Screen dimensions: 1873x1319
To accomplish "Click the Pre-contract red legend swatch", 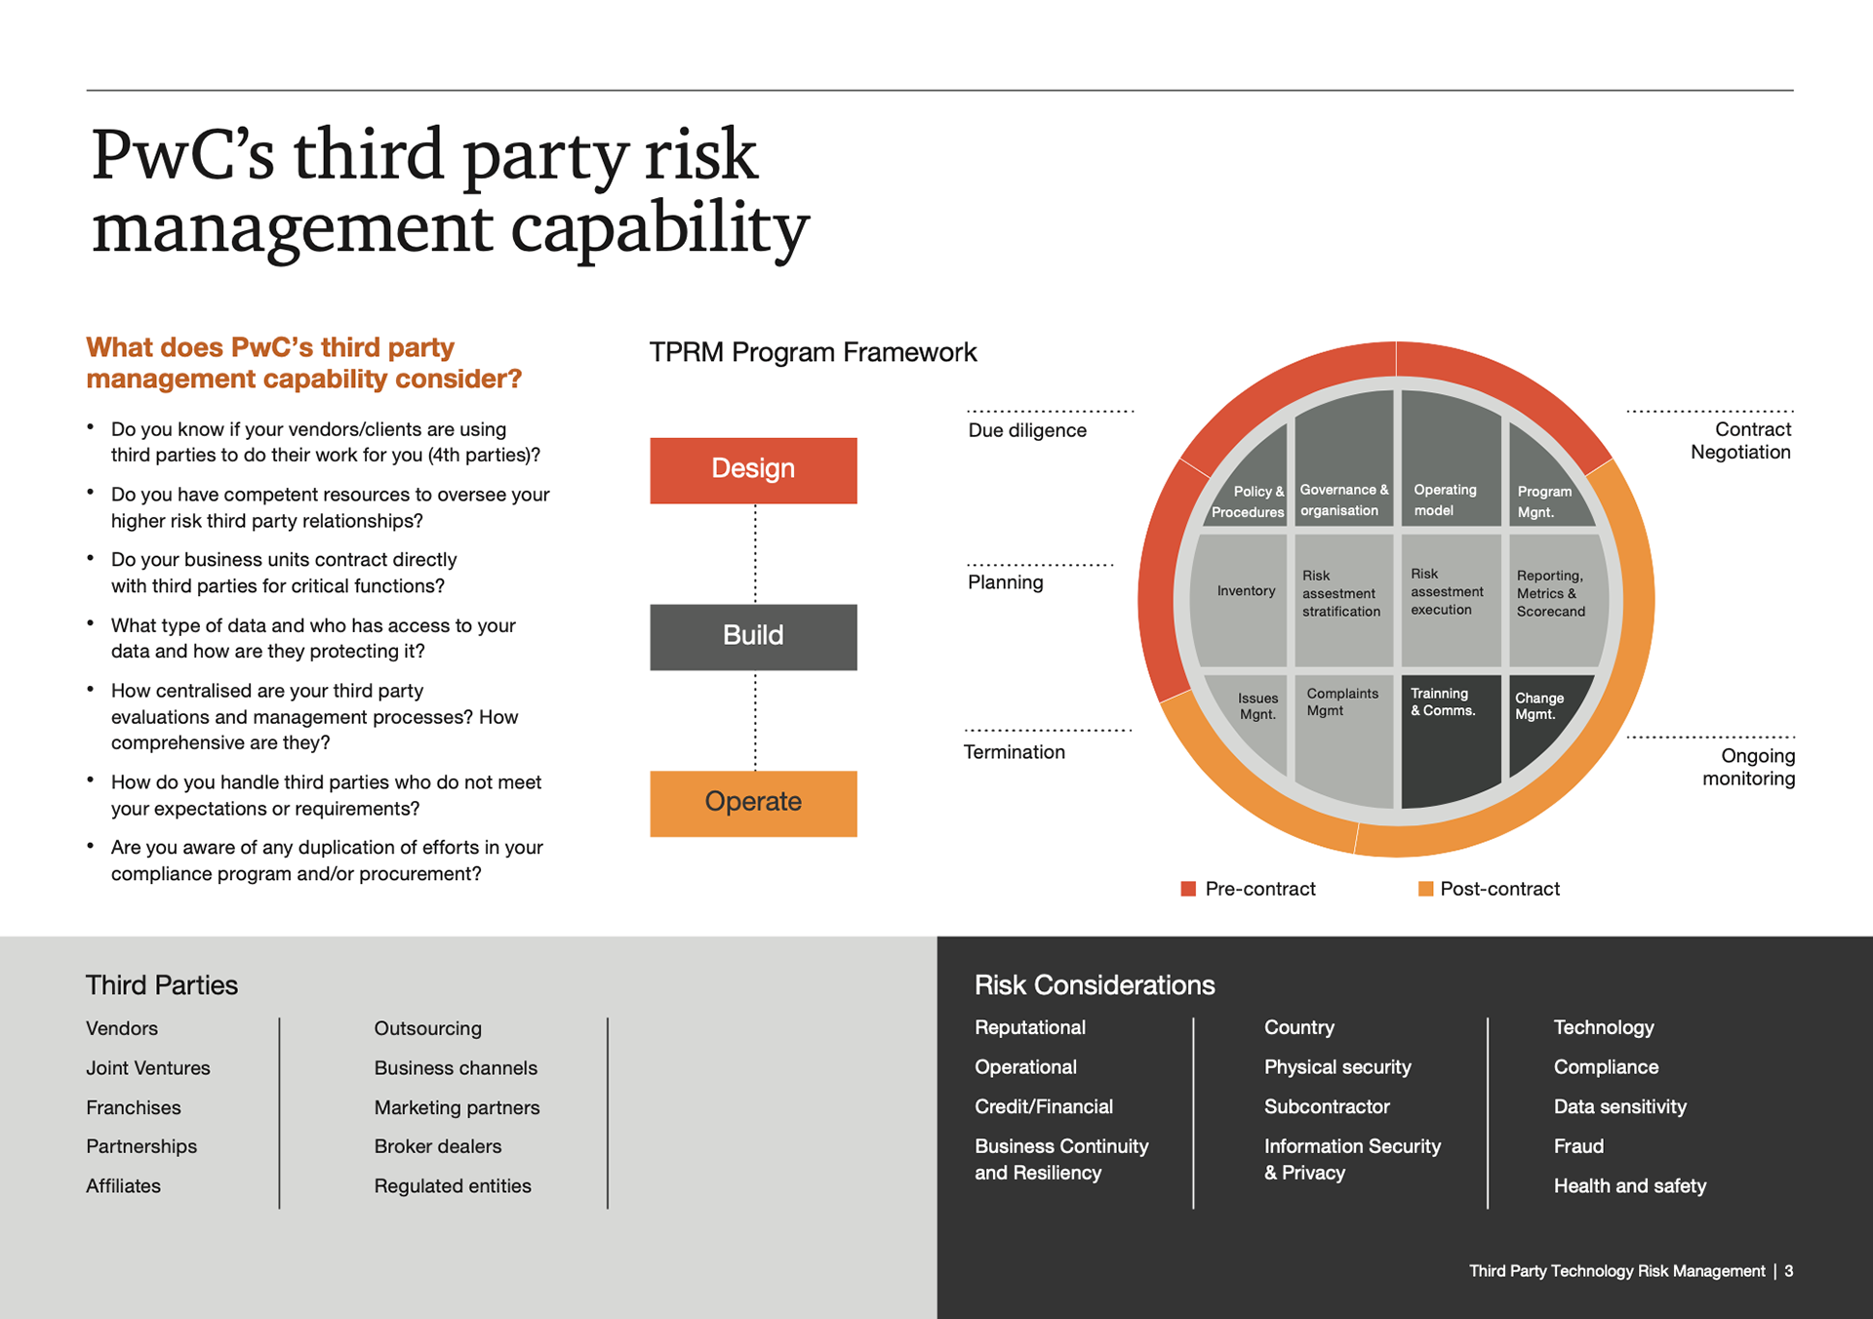I will tap(1188, 889).
